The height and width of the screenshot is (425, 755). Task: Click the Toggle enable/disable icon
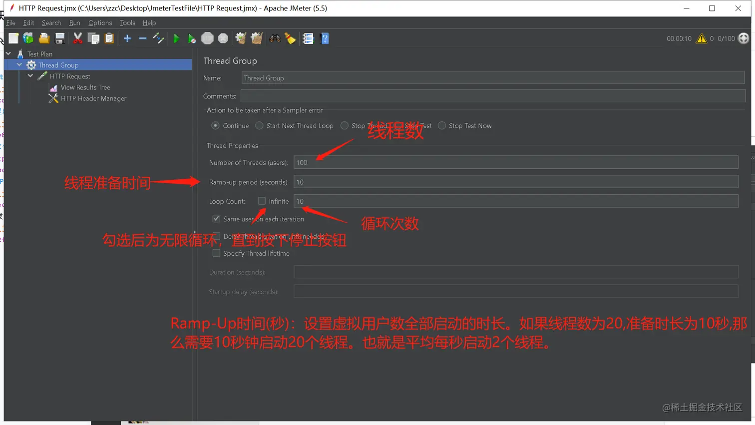[158, 38]
